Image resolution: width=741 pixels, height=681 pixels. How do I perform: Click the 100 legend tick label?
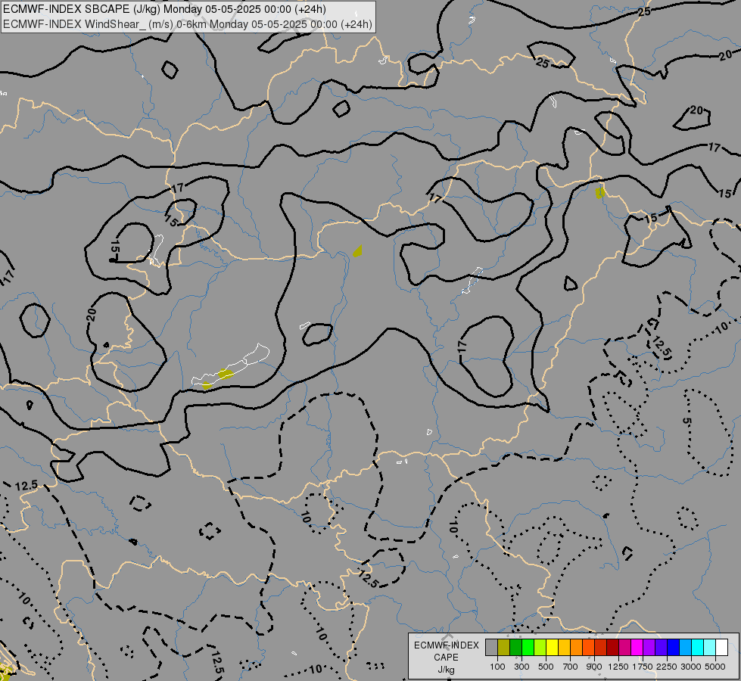coord(497,667)
